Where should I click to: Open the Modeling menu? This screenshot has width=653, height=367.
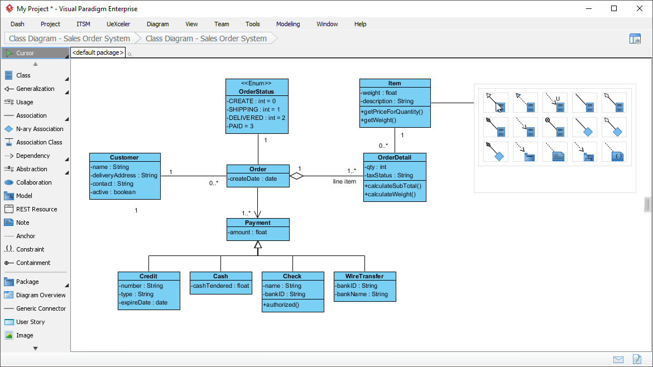point(288,24)
